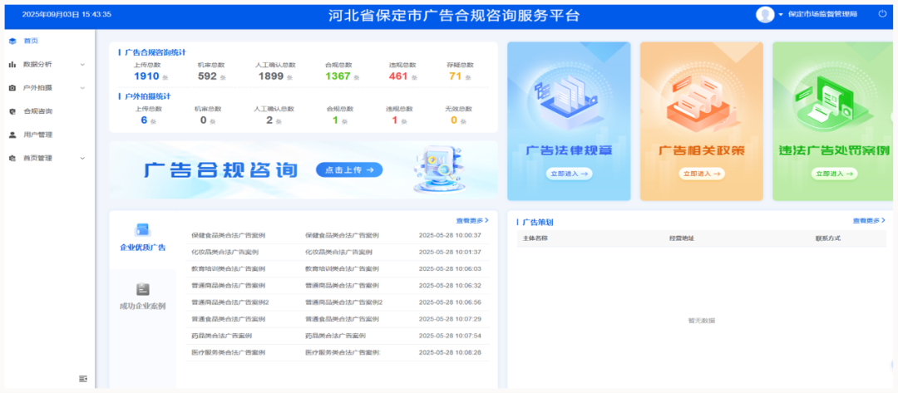898x393 pixels.
Task: Expand the 首页管理 submenu chevron
Action: pos(82,159)
